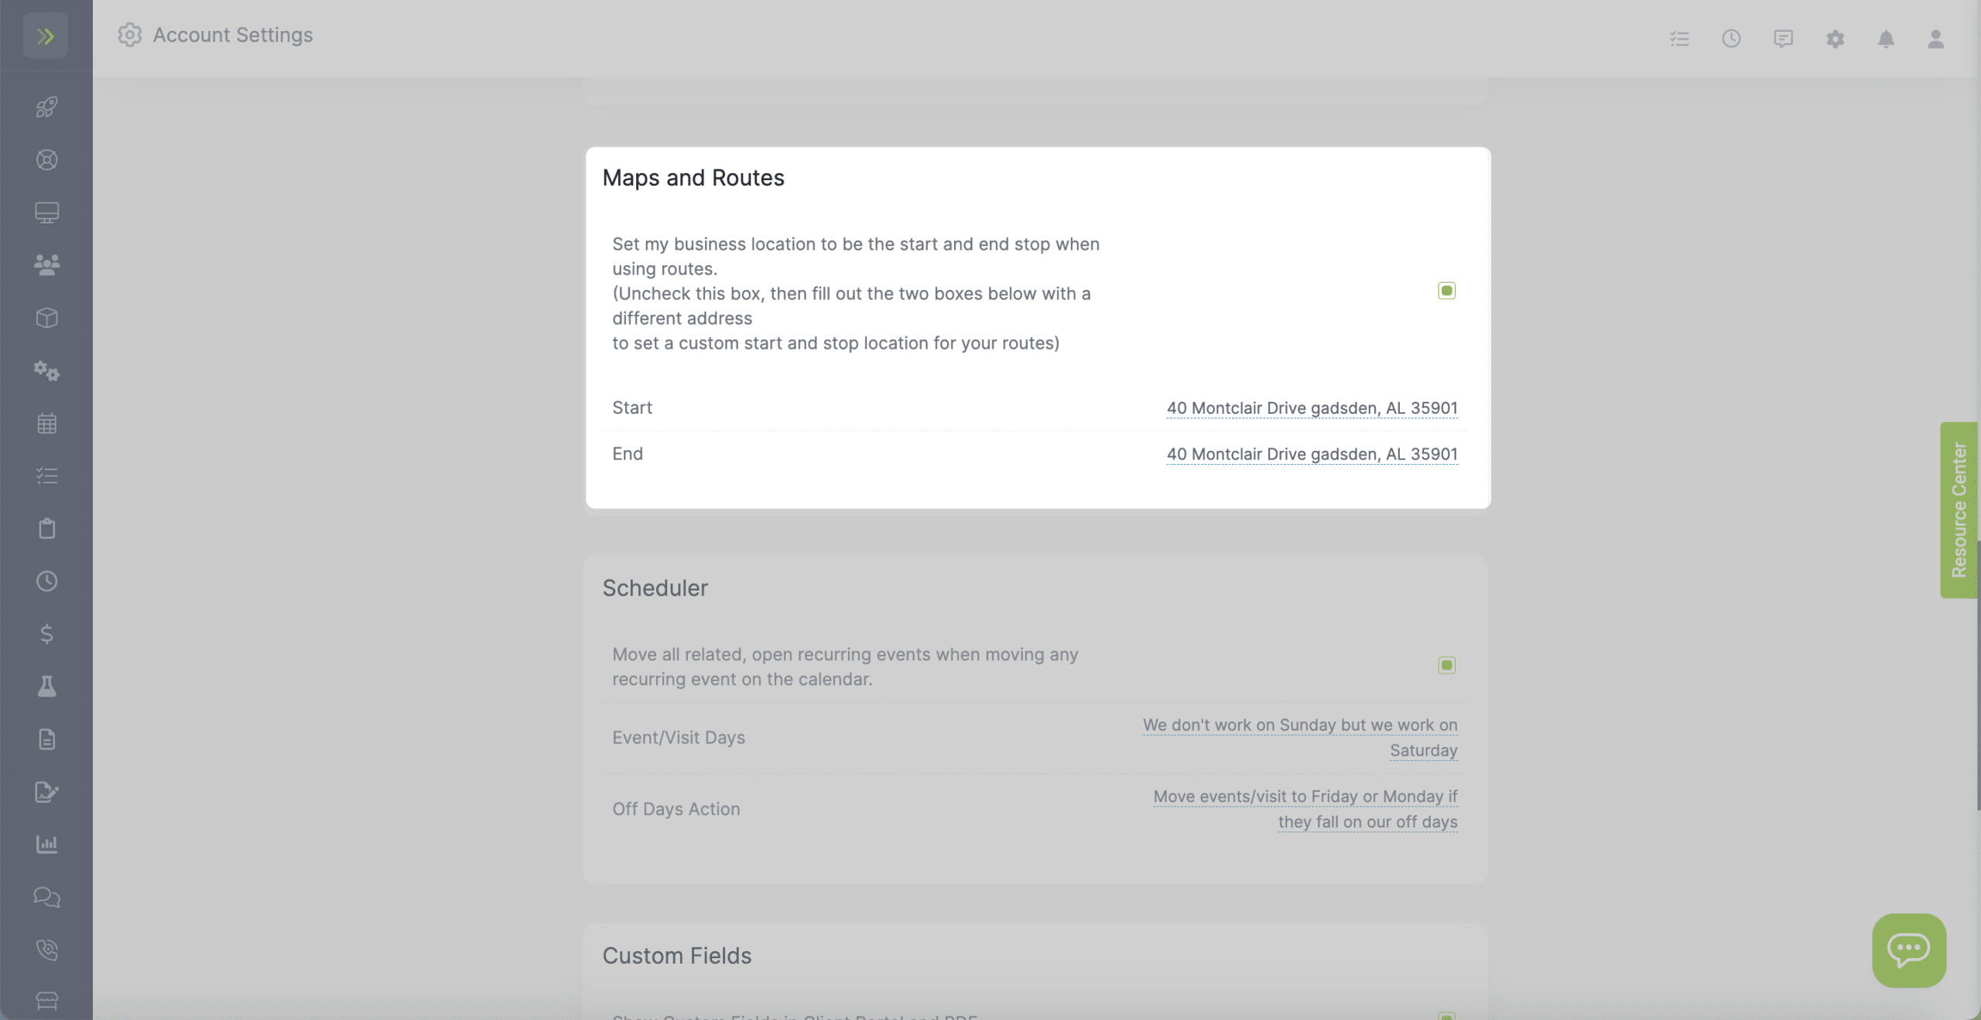Change the Event/Visit Days selection
Image resolution: width=1981 pixels, height=1020 pixels.
pyautogui.click(x=1300, y=738)
